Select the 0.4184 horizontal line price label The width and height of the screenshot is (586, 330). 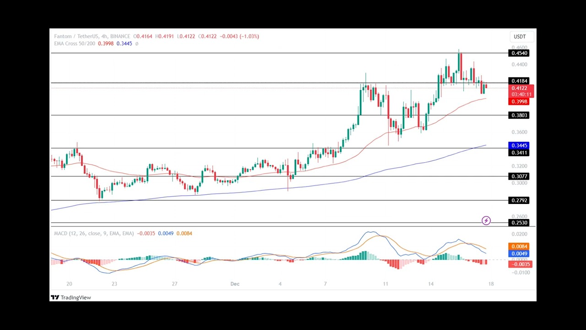pyautogui.click(x=519, y=81)
